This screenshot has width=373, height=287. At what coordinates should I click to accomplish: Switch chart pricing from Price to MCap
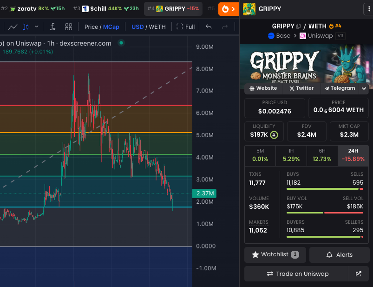(x=111, y=27)
